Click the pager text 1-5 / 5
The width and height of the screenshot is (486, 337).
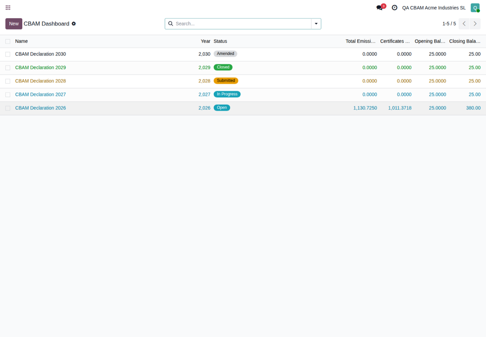(449, 24)
